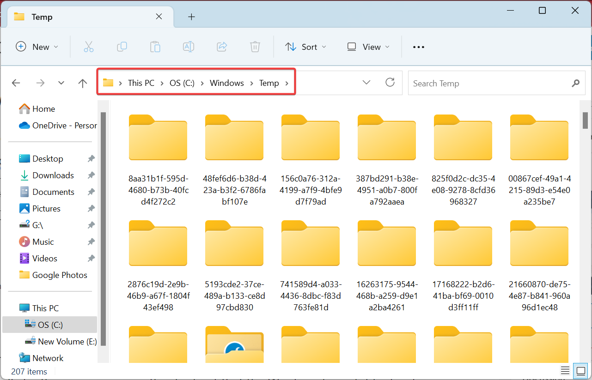Click the Cut scissors icon
This screenshot has width=592, height=380.
(89, 47)
